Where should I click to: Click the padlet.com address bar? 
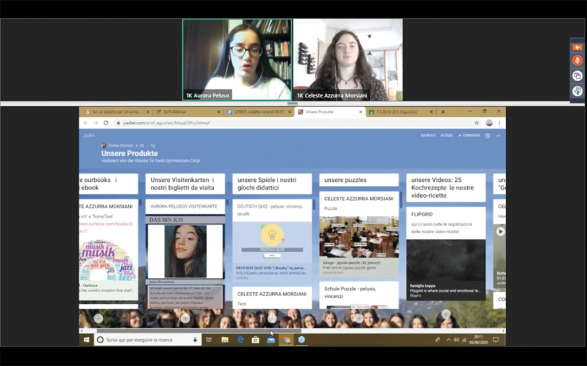[292, 123]
